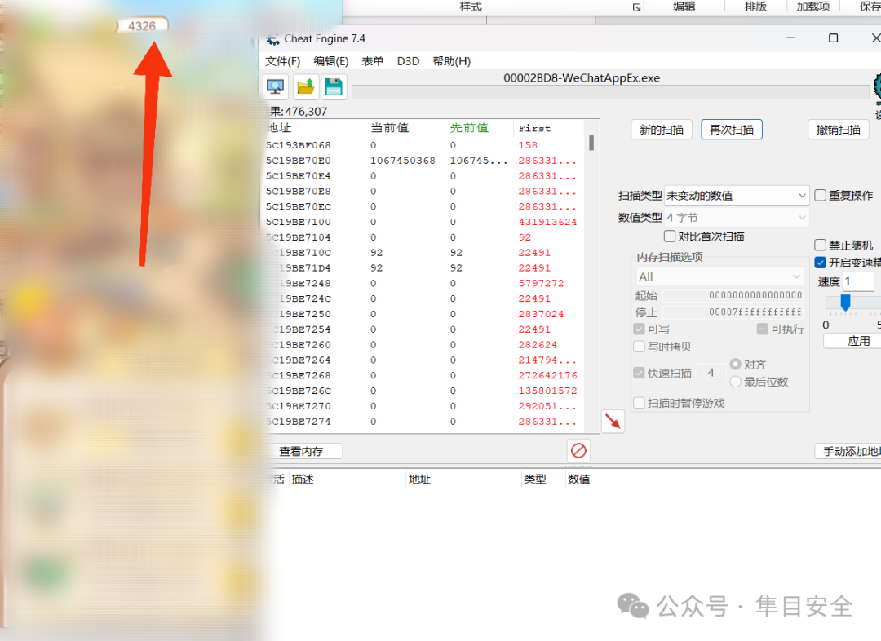
Task: Click the address list 数值 column header
Action: point(578,480)
